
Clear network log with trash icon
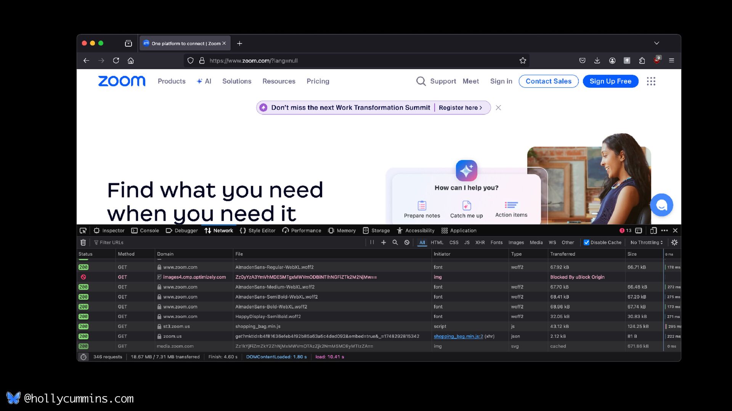click(x=83, y=242)
